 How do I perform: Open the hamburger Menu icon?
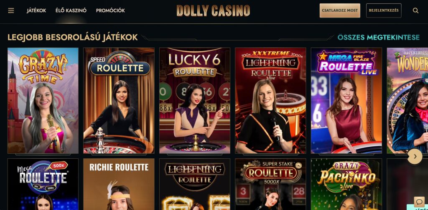[x=11, y=10]
